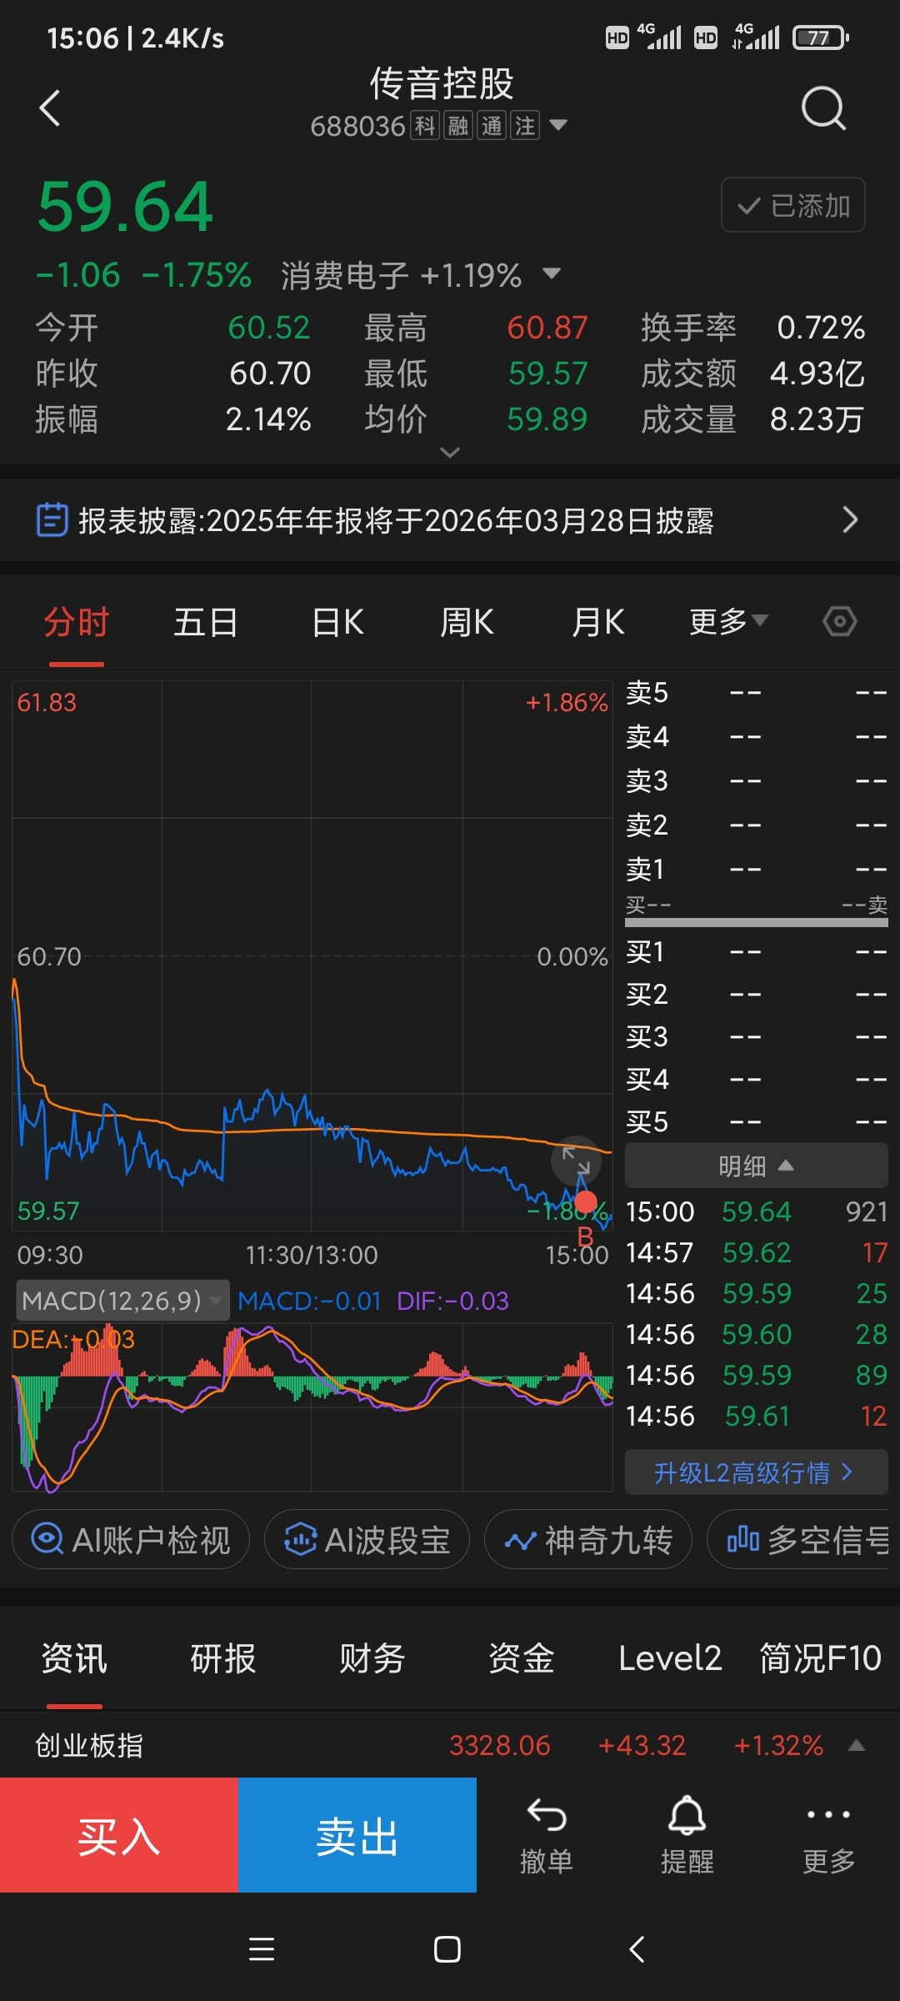Switch to the 周K chart tab

pos(467,622)
